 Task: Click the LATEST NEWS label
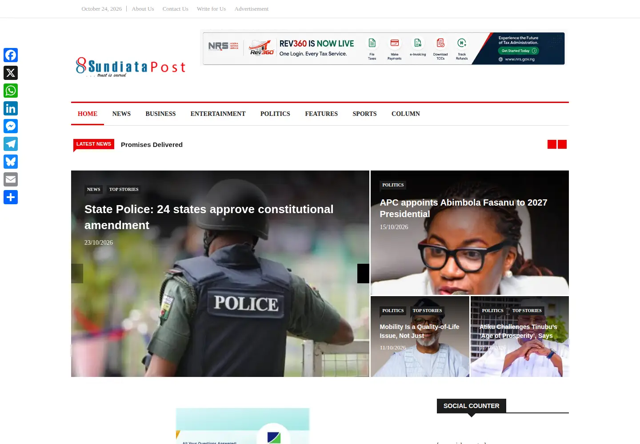click(x=94, y=144)
